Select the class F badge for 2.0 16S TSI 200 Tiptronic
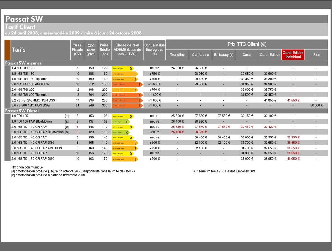 pyautogui.click(x=127, y=95)
